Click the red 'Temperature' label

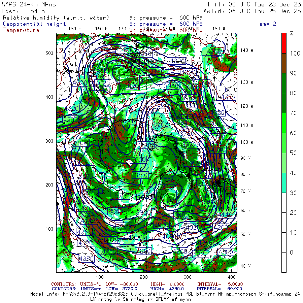[x=21, y=30]
